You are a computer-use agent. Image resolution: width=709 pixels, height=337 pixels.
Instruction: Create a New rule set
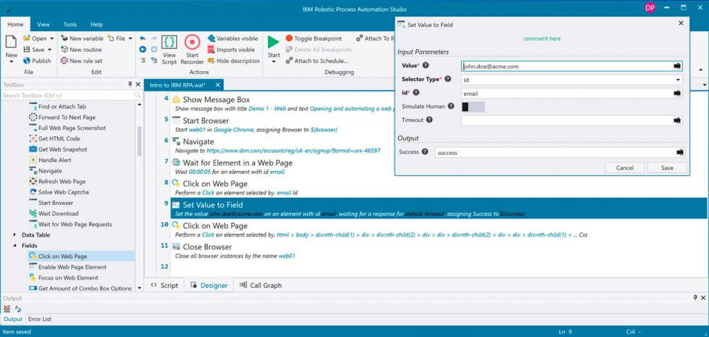point(82,60)
